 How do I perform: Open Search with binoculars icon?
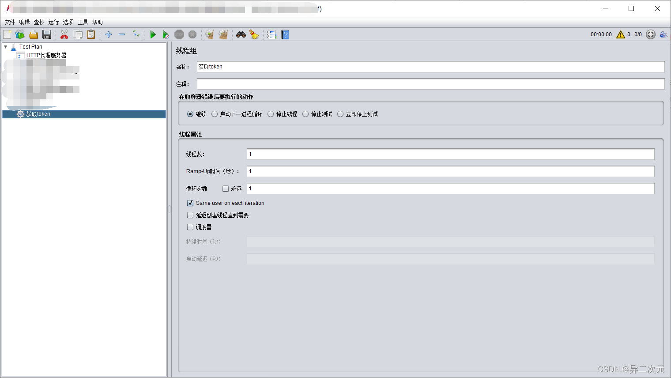coord(241,34)
